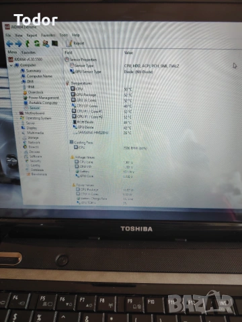Click the Motherboard icon in tree

coord(22,113)
